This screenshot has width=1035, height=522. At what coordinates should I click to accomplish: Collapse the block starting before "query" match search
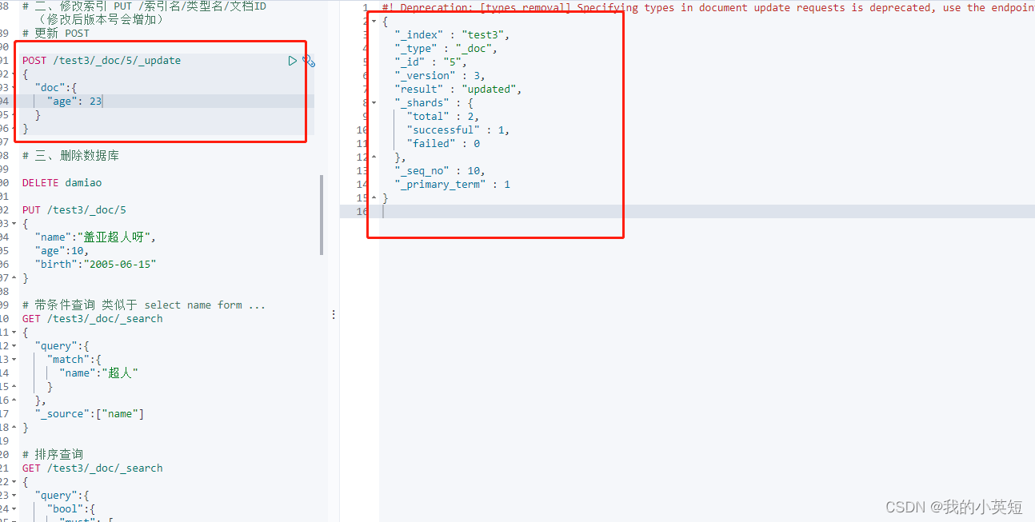(14, 332)
